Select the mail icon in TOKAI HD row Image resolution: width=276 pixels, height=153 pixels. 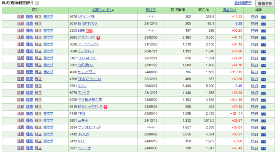[x=263, y=59]
